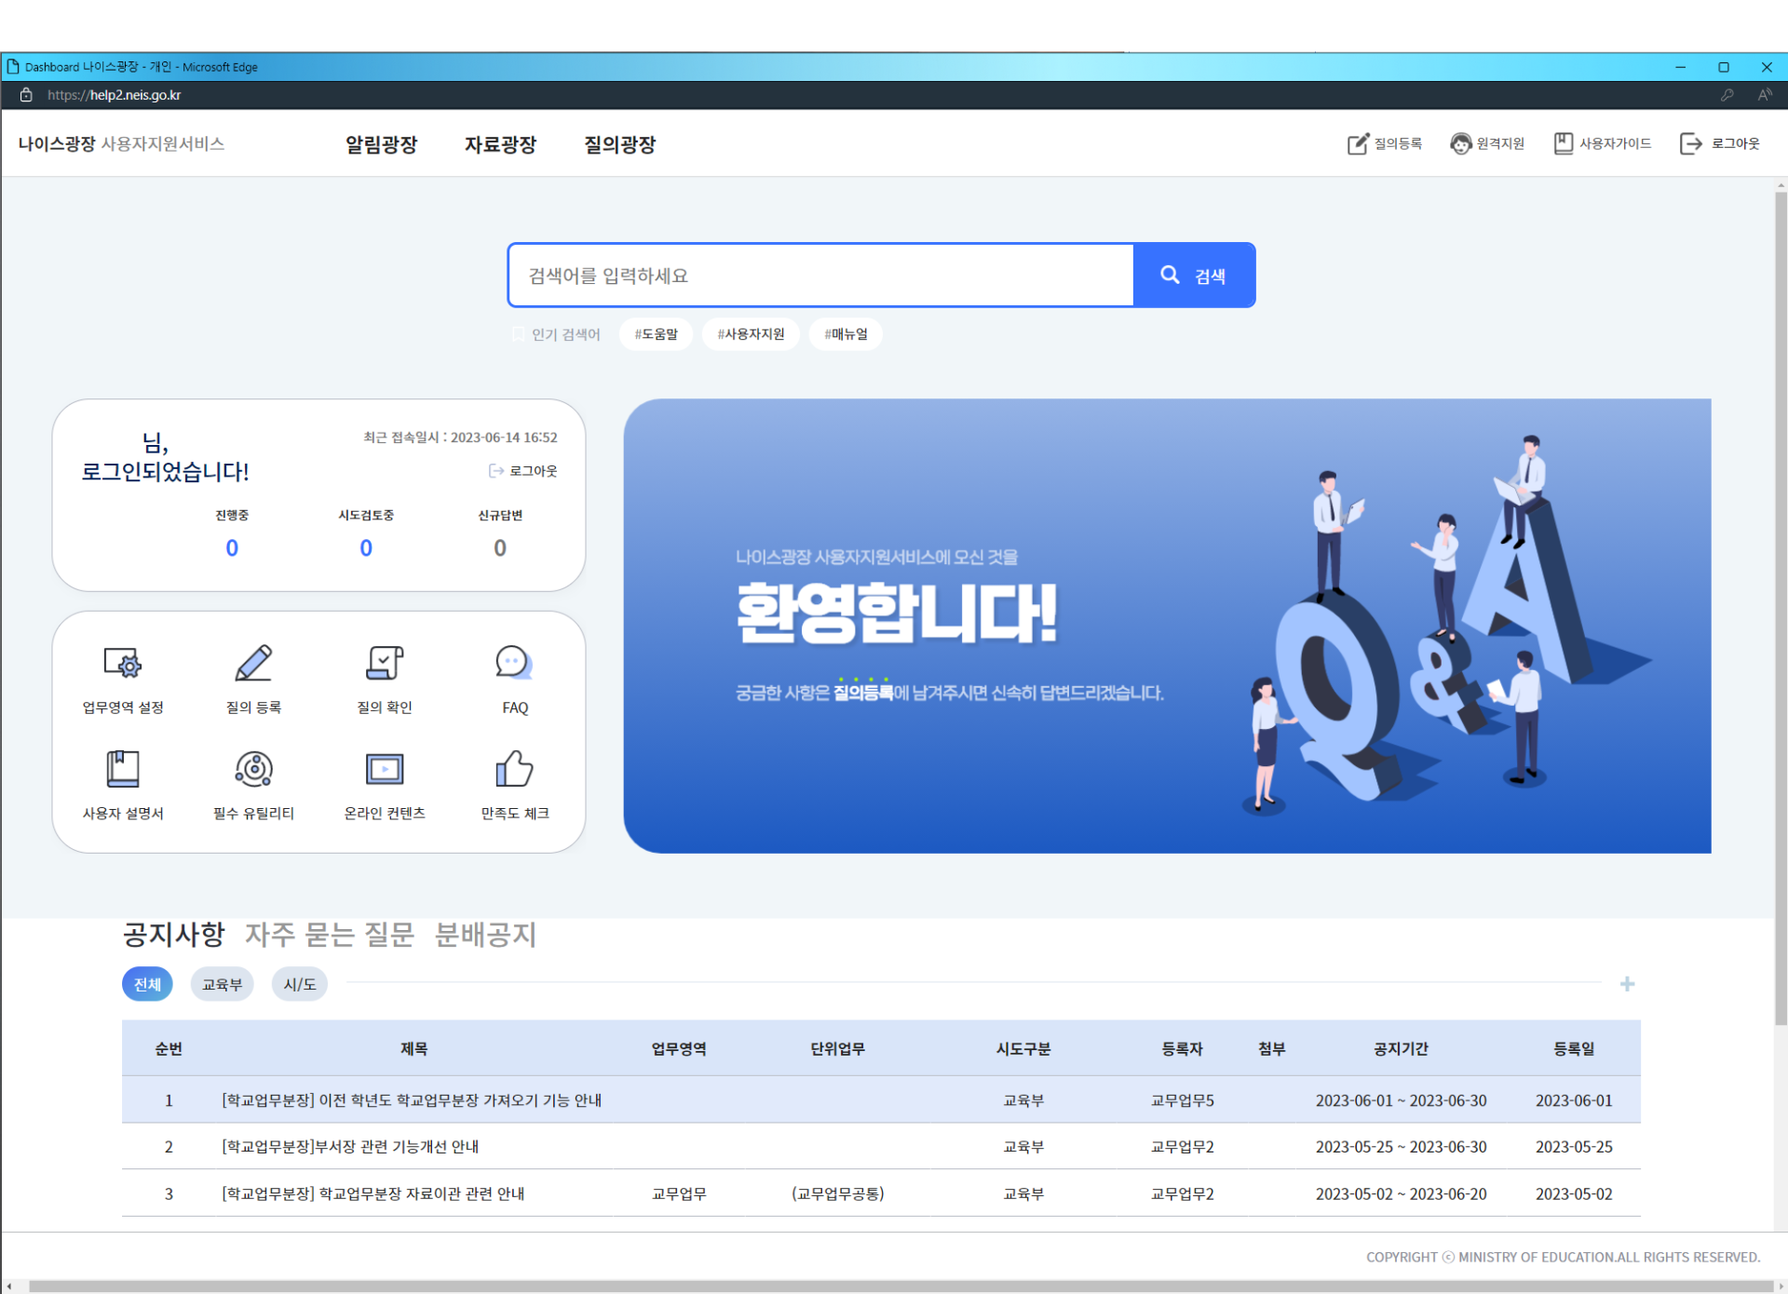Click the 환영합니다 welcome banner
This screenshot has width=1788, height=1294.
[x=1167, y=626]
